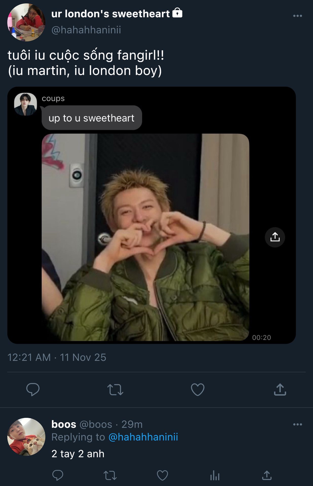Tap the coups avatar in the video
The image size is (313, 486).
pos(25,104)
